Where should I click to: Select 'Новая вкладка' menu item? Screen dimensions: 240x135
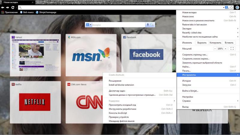coord(208,12)
